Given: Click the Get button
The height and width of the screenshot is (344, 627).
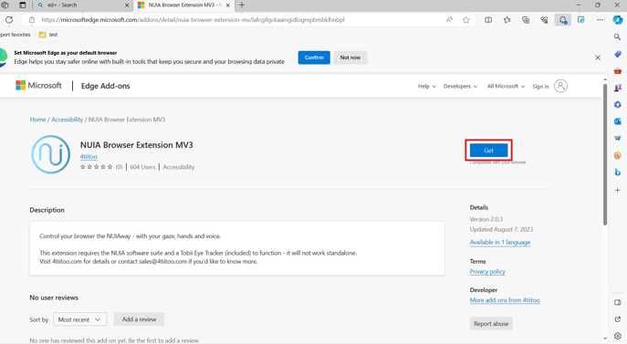Looking at the screenshot, I should [x=488, y=151].
